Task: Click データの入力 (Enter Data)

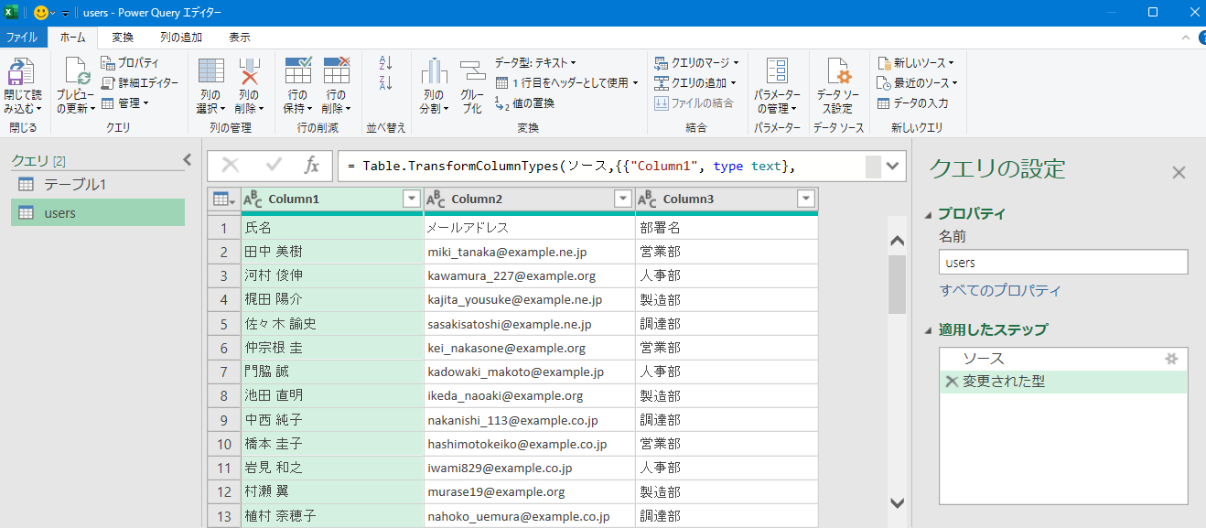Action: [x=912, y=103]
